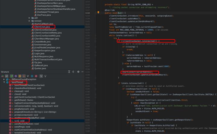The width and height of the screenshot is (217, 134).
Task: Select the run(): void method in Structure
Action: coord(20,120)
